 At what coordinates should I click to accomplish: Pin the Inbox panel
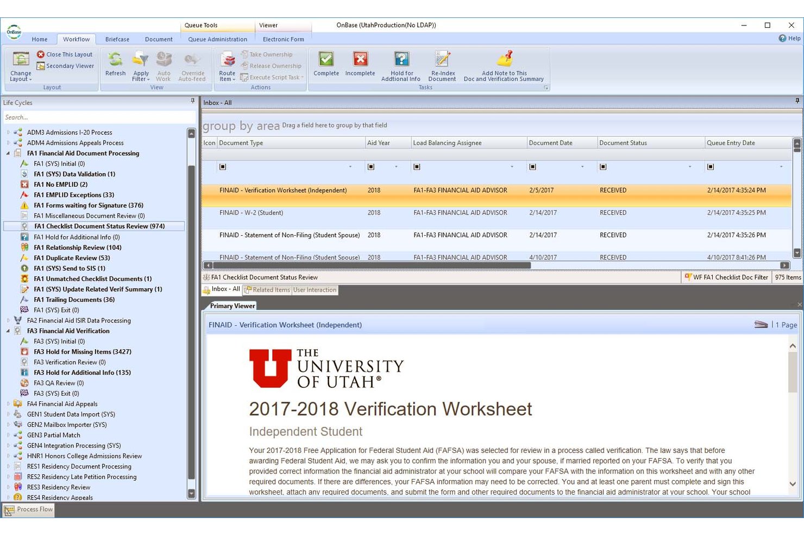797,101
